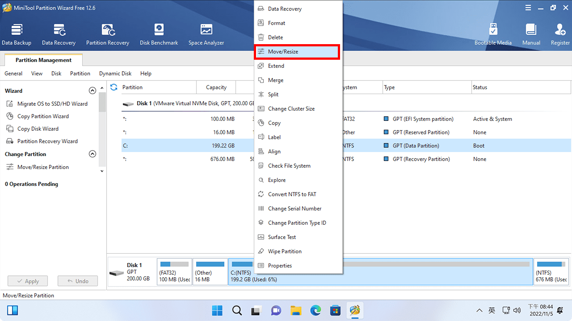Open the user Manual

[531, 33]
